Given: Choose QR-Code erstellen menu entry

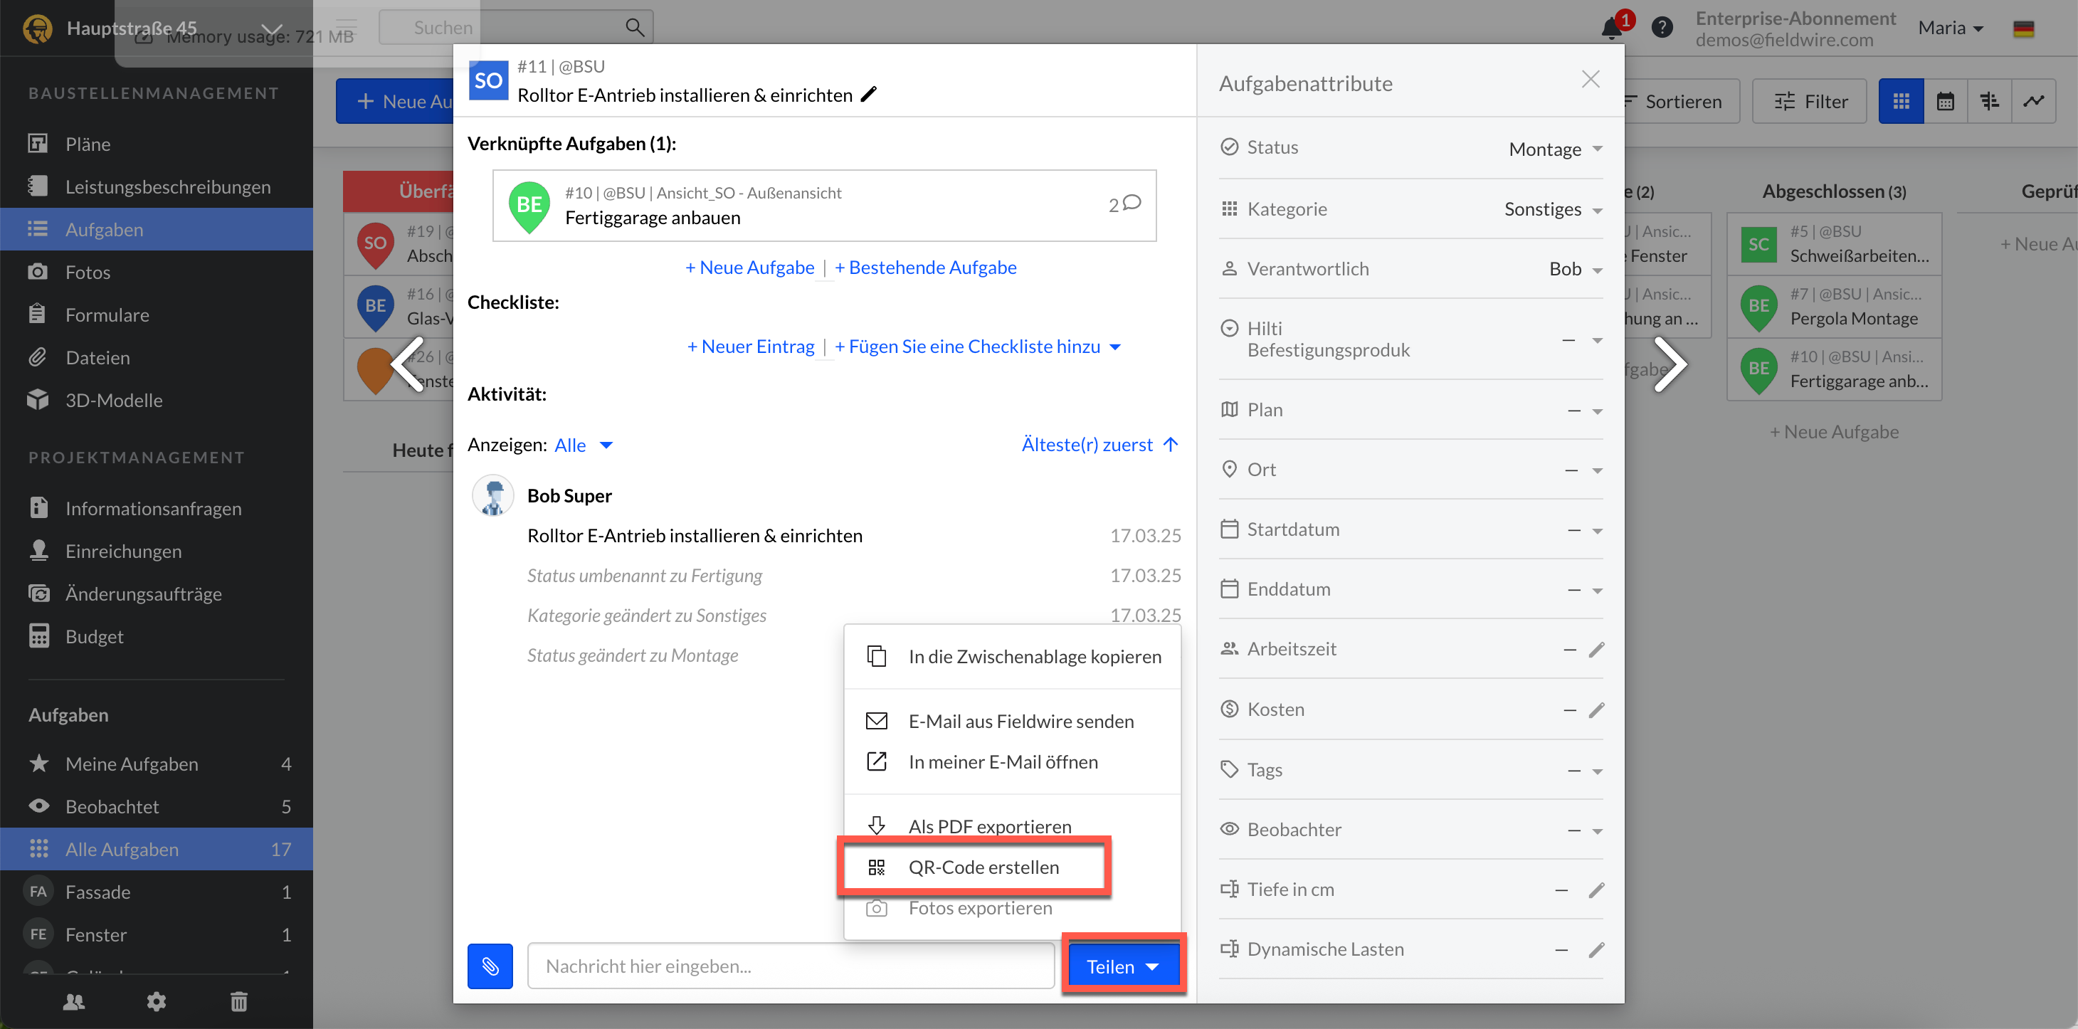Looking at the screenshot, I should point(983,867).
